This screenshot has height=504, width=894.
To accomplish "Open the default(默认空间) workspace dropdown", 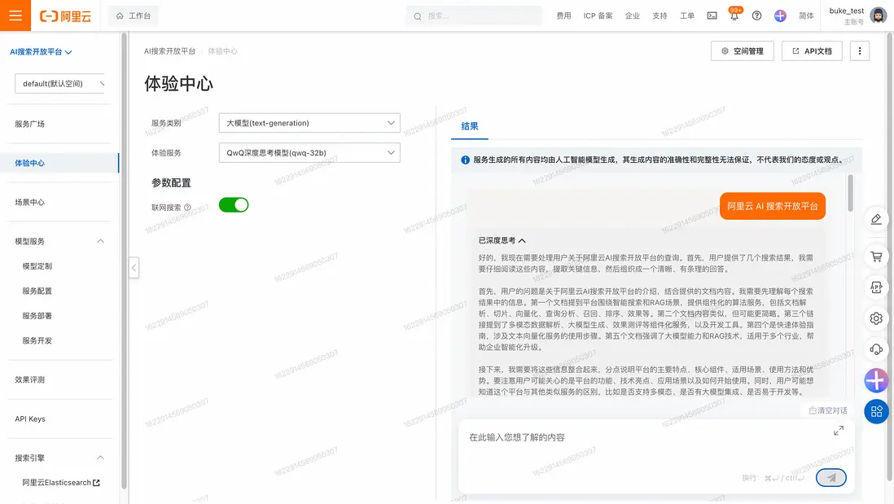I will coord(59,83).
